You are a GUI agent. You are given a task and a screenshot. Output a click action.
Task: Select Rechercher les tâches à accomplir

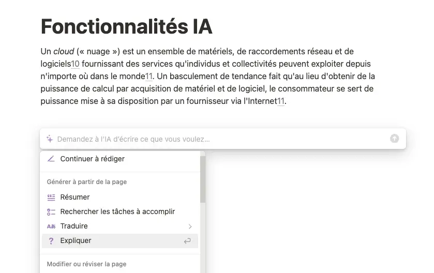[x=120, y=211]
